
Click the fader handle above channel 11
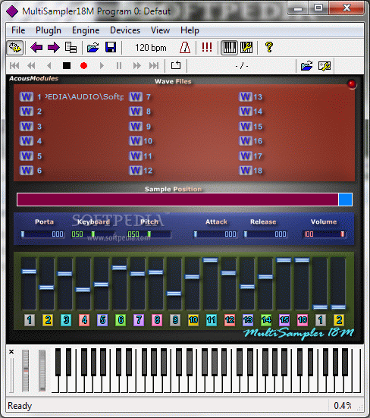tap(211, 260)
